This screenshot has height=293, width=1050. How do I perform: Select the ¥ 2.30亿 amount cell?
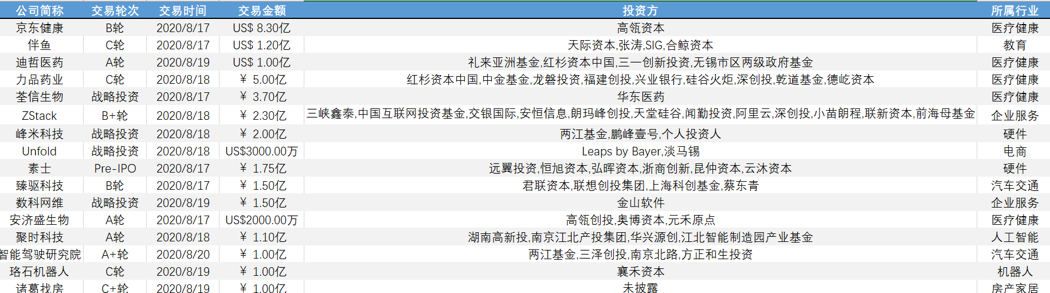(262, 115)
